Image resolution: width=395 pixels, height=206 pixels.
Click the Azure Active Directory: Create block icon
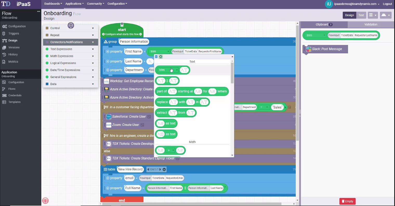click(106, 89)
